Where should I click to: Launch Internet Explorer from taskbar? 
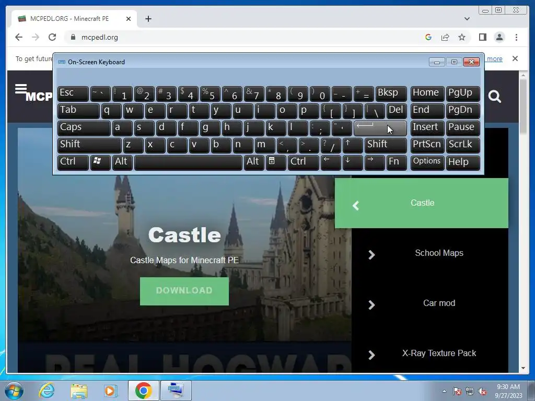(x=46, y=391)
